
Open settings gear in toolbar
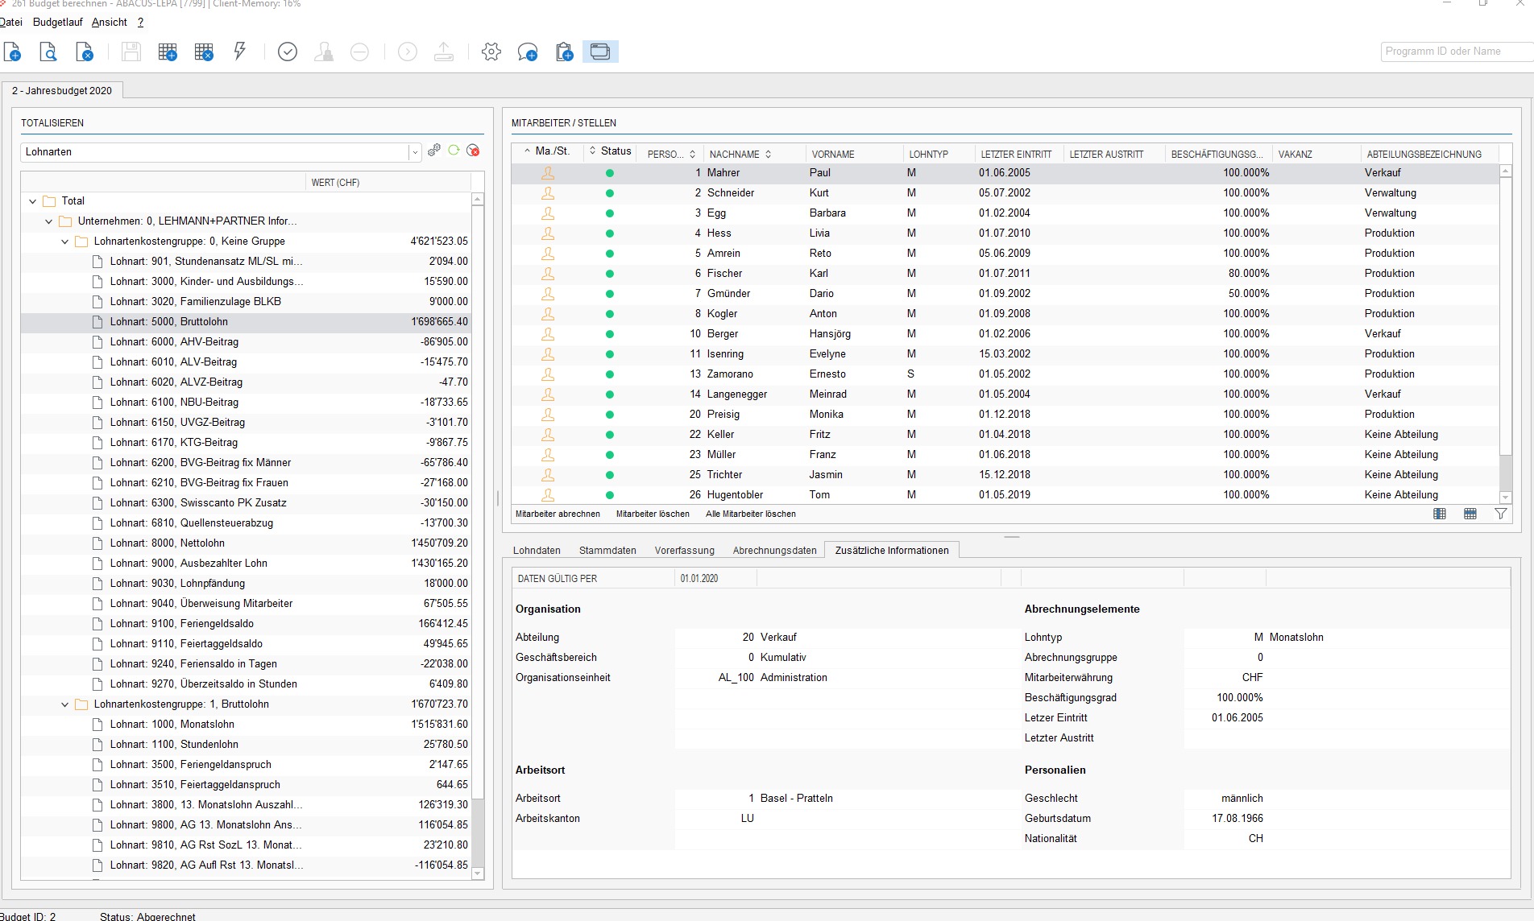pyautogui.click(x=491, y=52)
